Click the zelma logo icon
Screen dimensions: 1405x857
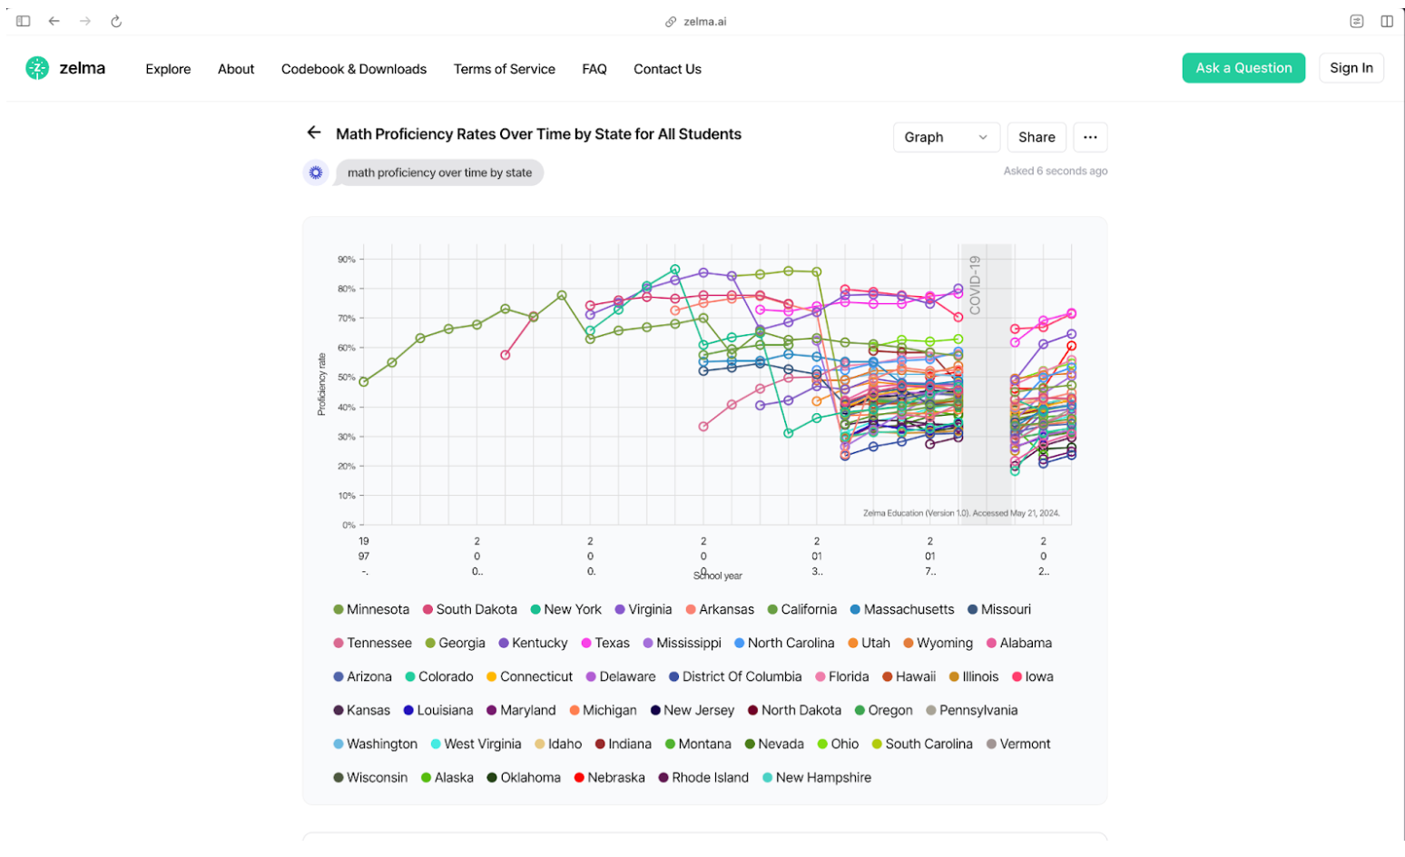[37, 68]
